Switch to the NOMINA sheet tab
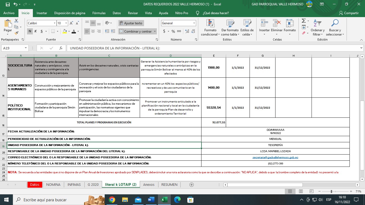Viewport: 365px width, 205px height. (x=53, y=184)
